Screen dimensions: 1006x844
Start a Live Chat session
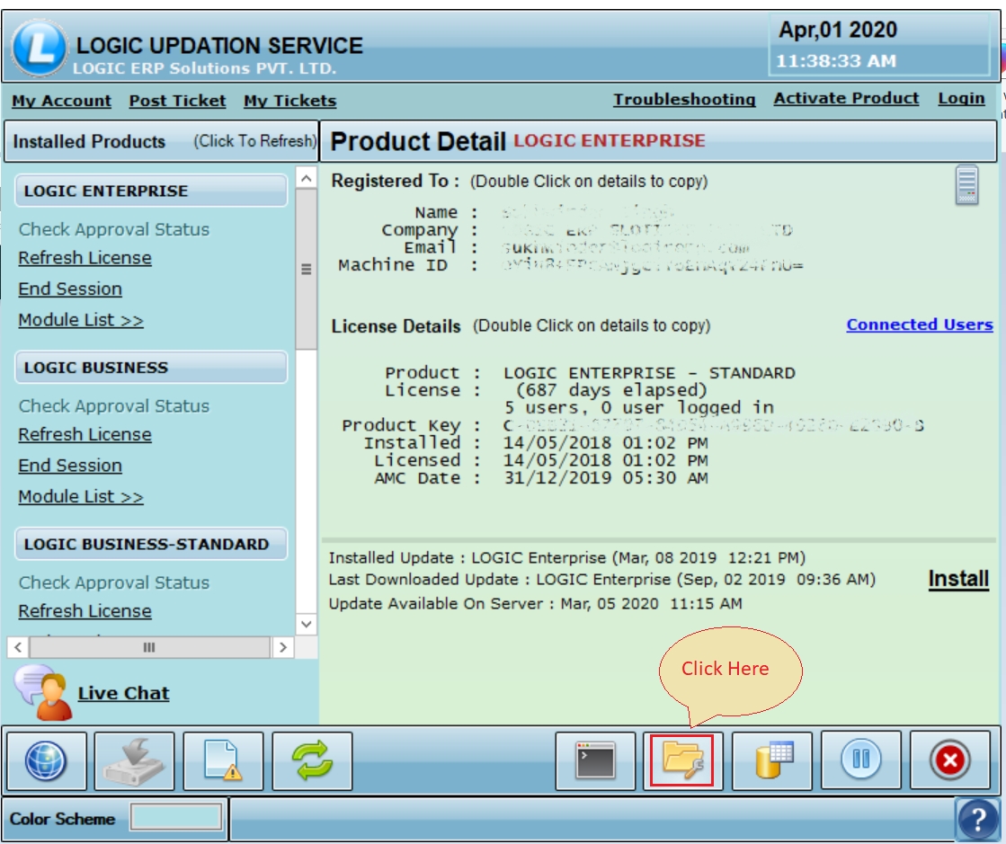123,693
